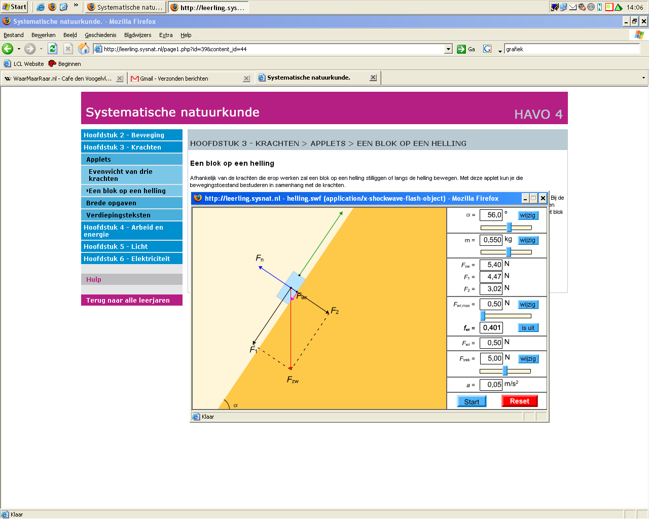Click the green Go arrow icon
The height and width of the screenshot is (519, 649).
(461, 49)
